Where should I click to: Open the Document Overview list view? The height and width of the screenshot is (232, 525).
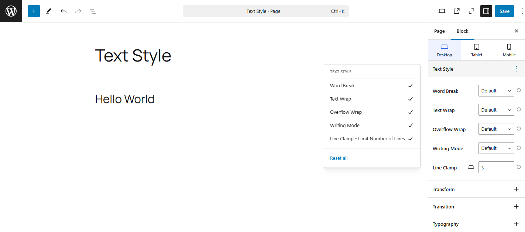coord(93,11)
